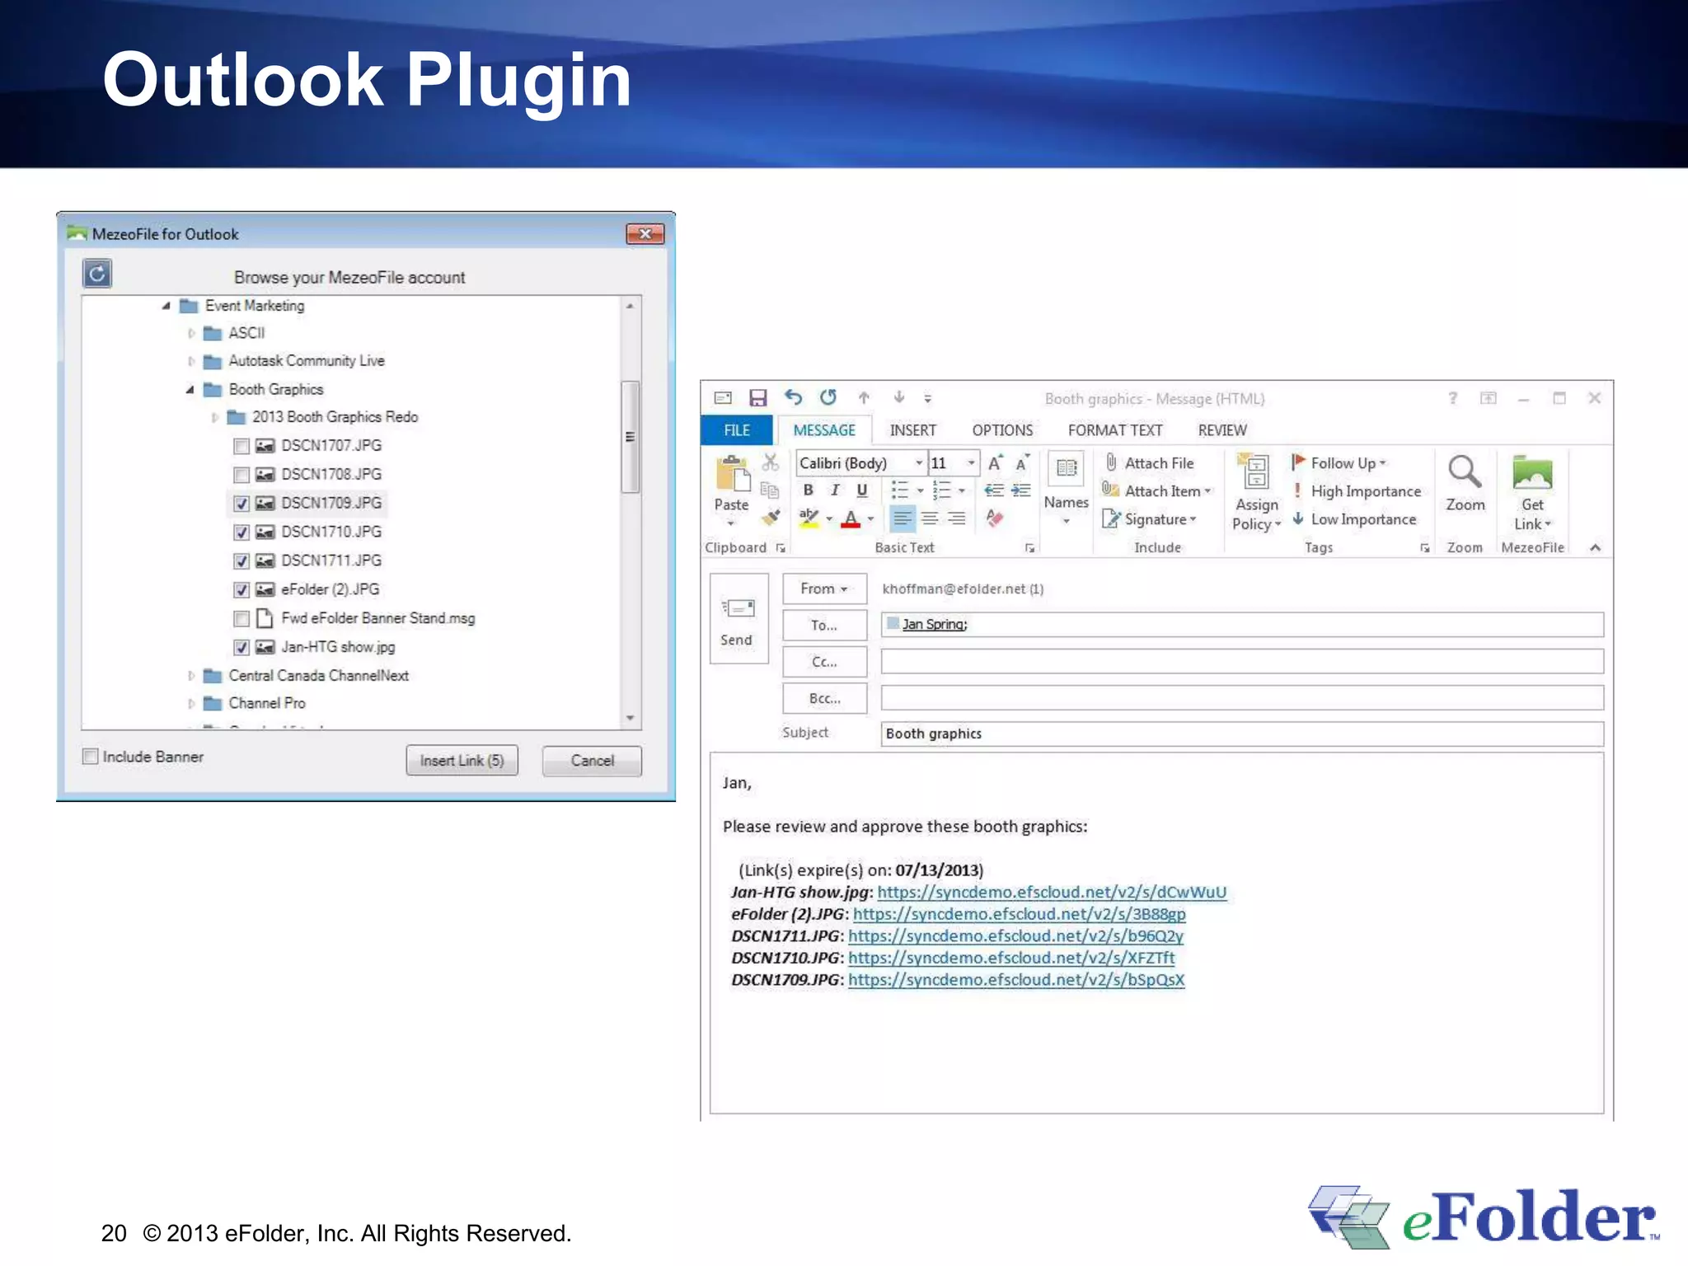
Task: Click the Cut scissors icon
Action: pyautogui.click(x=770, y=462)
